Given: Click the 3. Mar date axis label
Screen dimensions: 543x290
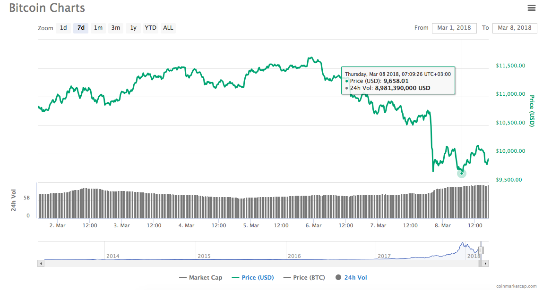Looking at the screenshot, I should [122, 225].
